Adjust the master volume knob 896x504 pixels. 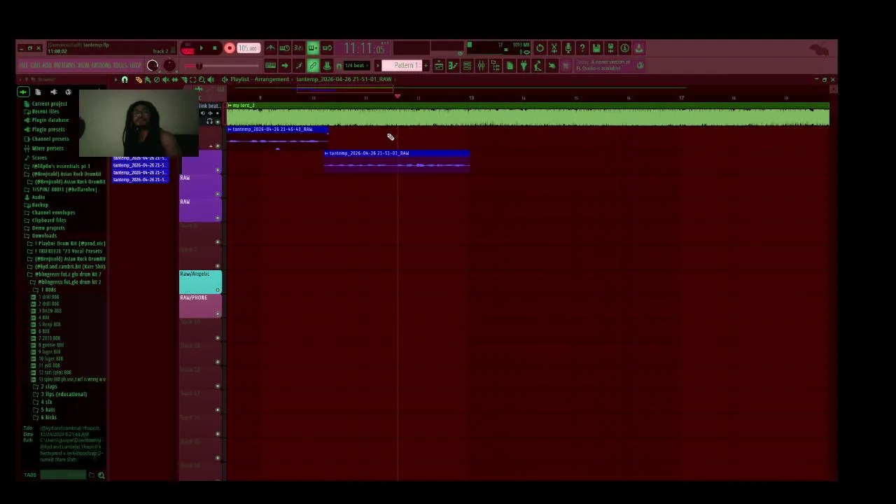pyautogui.click(x=153, y=66)
